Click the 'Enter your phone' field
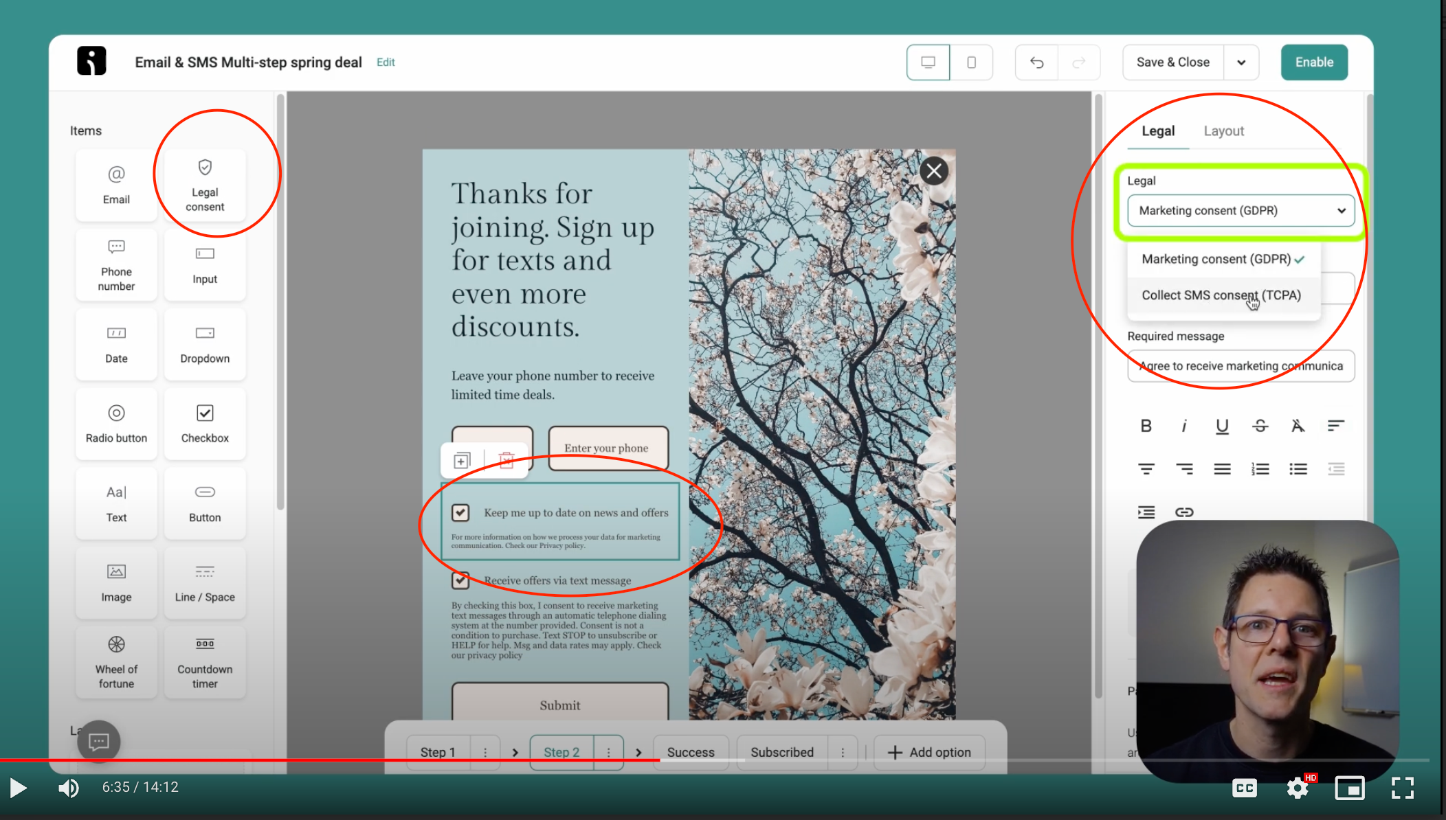This screenshot has height=820, width=1446. coord(608,448)
